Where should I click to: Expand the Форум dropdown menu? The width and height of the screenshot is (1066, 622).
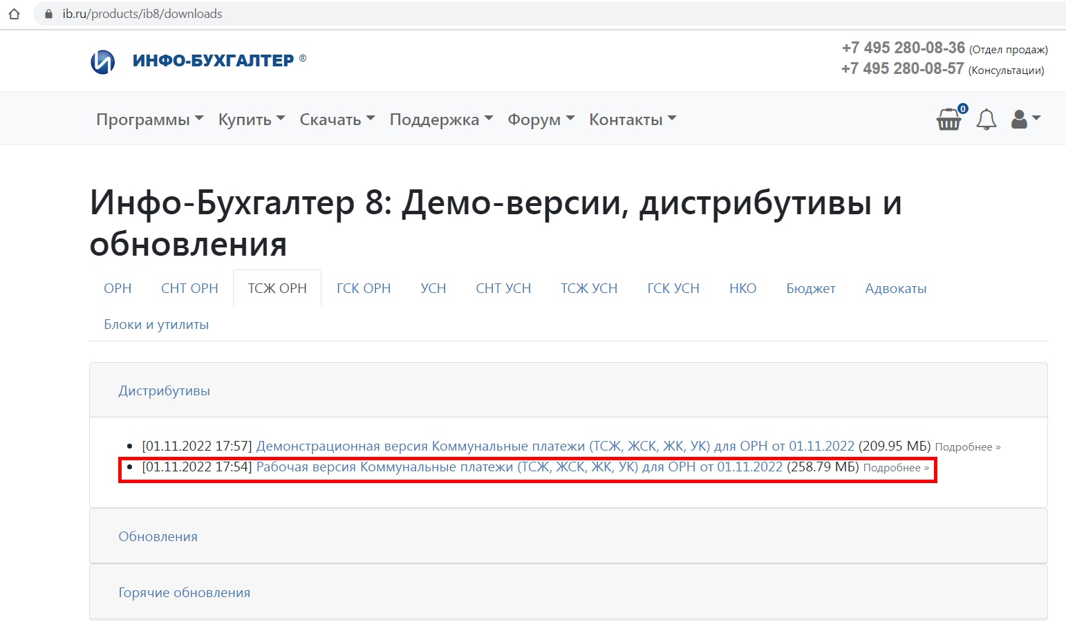tap(541, 120)
